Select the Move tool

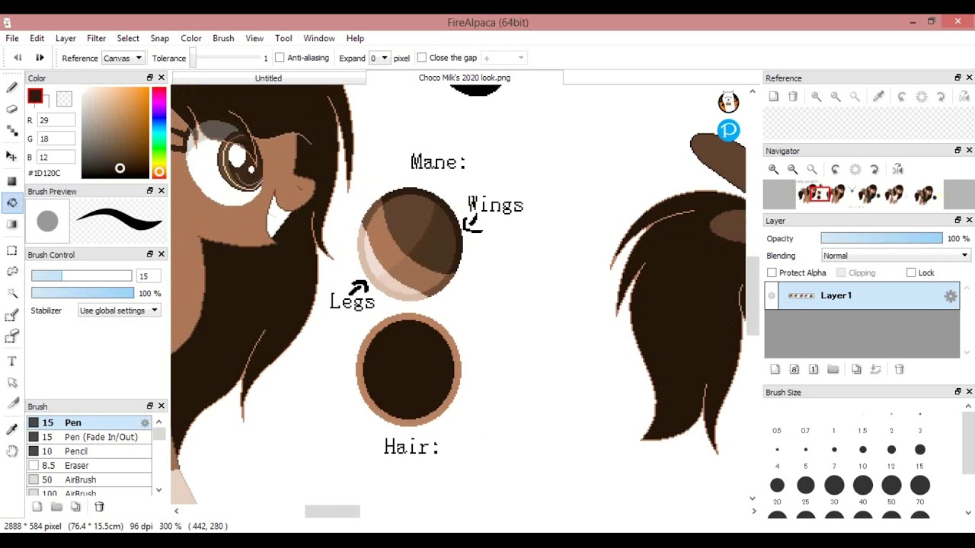point(11,156)
